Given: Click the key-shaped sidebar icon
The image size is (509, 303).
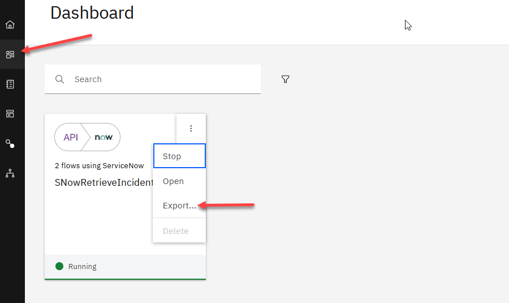Looking at the screenshot, I should (x=10, y=144).
